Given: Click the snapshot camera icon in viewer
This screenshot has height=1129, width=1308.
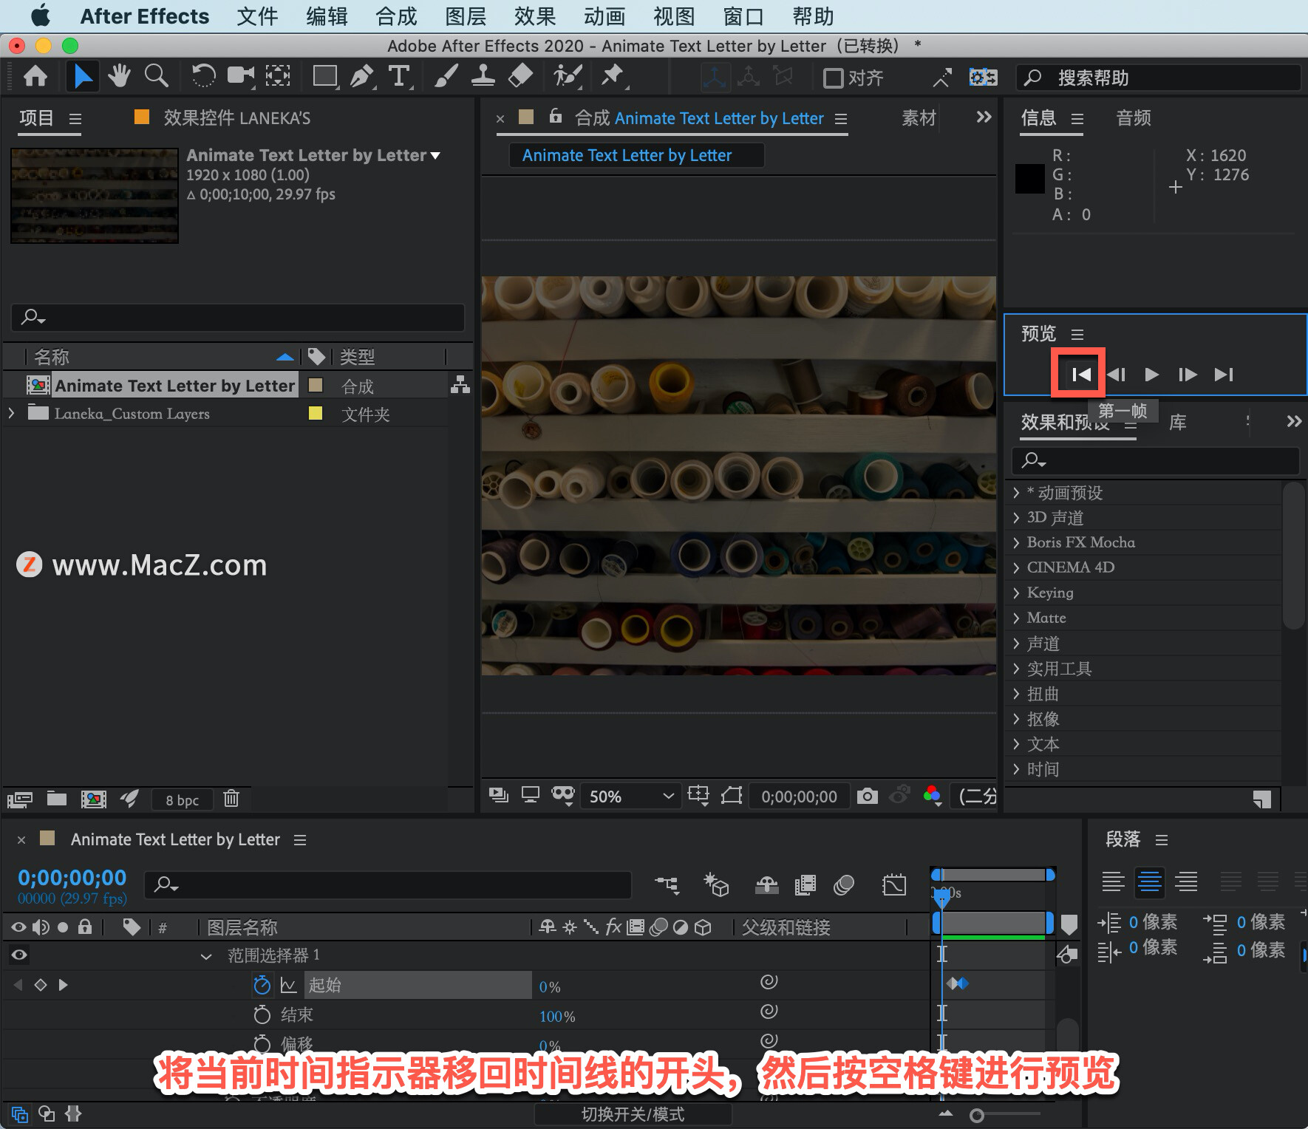Looking at the screenshot, I should 868,796.
